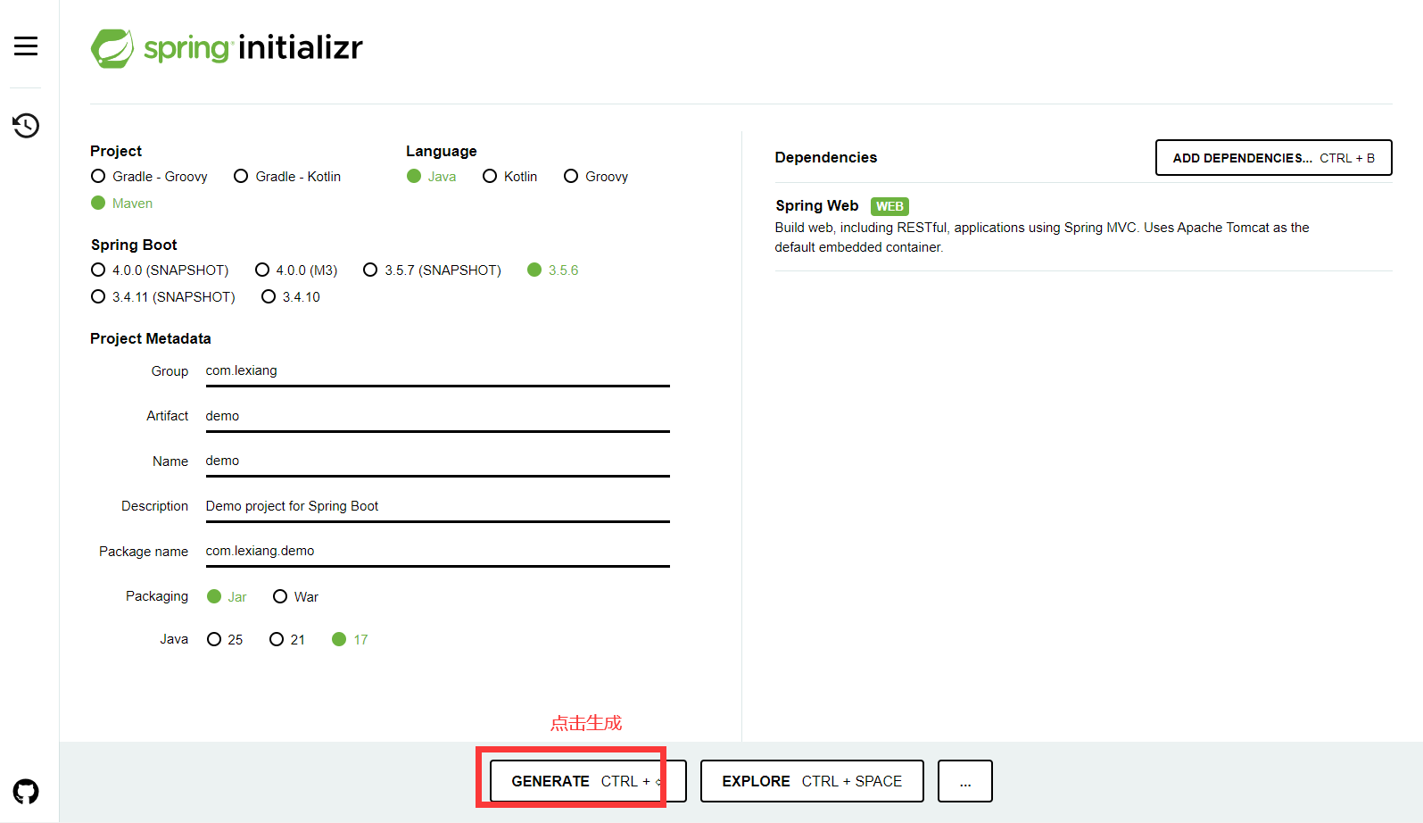Click the Project Metadata heading
1423x823 pixels.
[x=151, y=339]
